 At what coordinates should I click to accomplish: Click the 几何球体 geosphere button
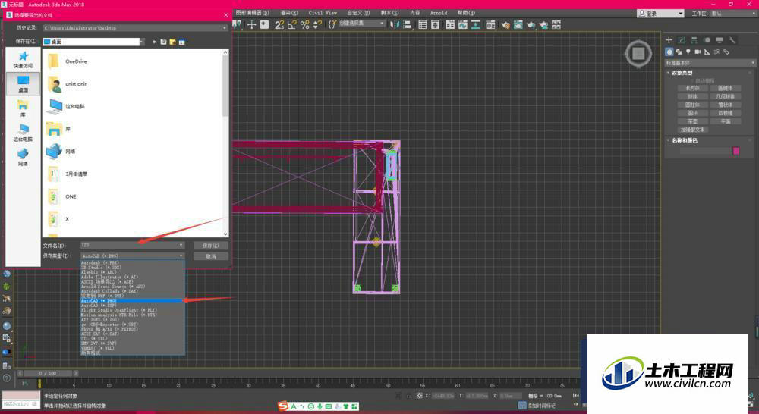[725, 97]
